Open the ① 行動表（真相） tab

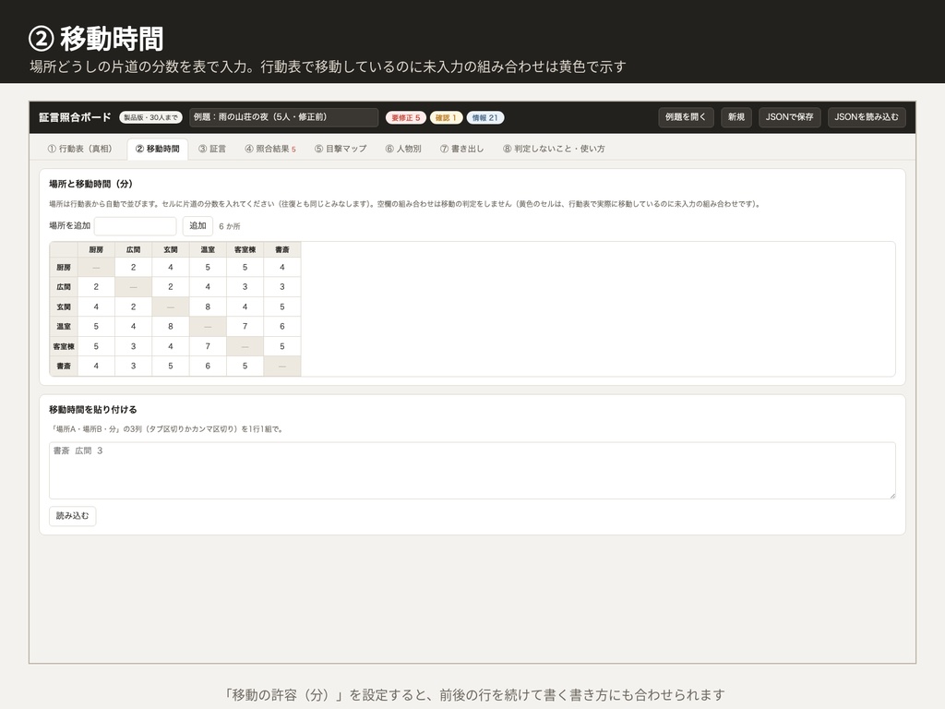coord(79,149)
